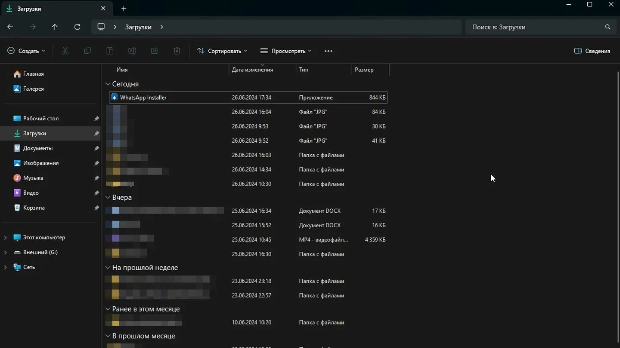Select the JPG file dated 26.06.2024 16:04
This screenshot has width=620, height=348.
point(248,112)
